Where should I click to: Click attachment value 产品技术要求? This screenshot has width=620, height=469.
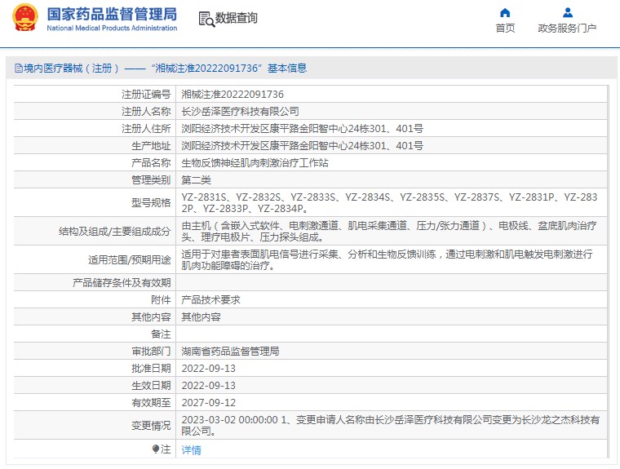point(210,299)
